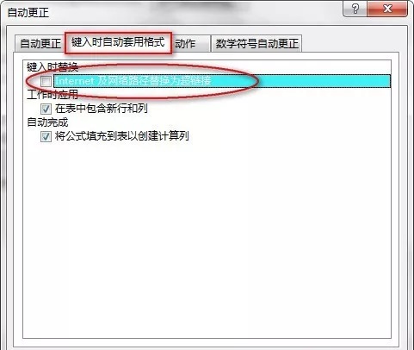Click the blank tab strip area right of 数学符号自动更正

coord(350,44)
